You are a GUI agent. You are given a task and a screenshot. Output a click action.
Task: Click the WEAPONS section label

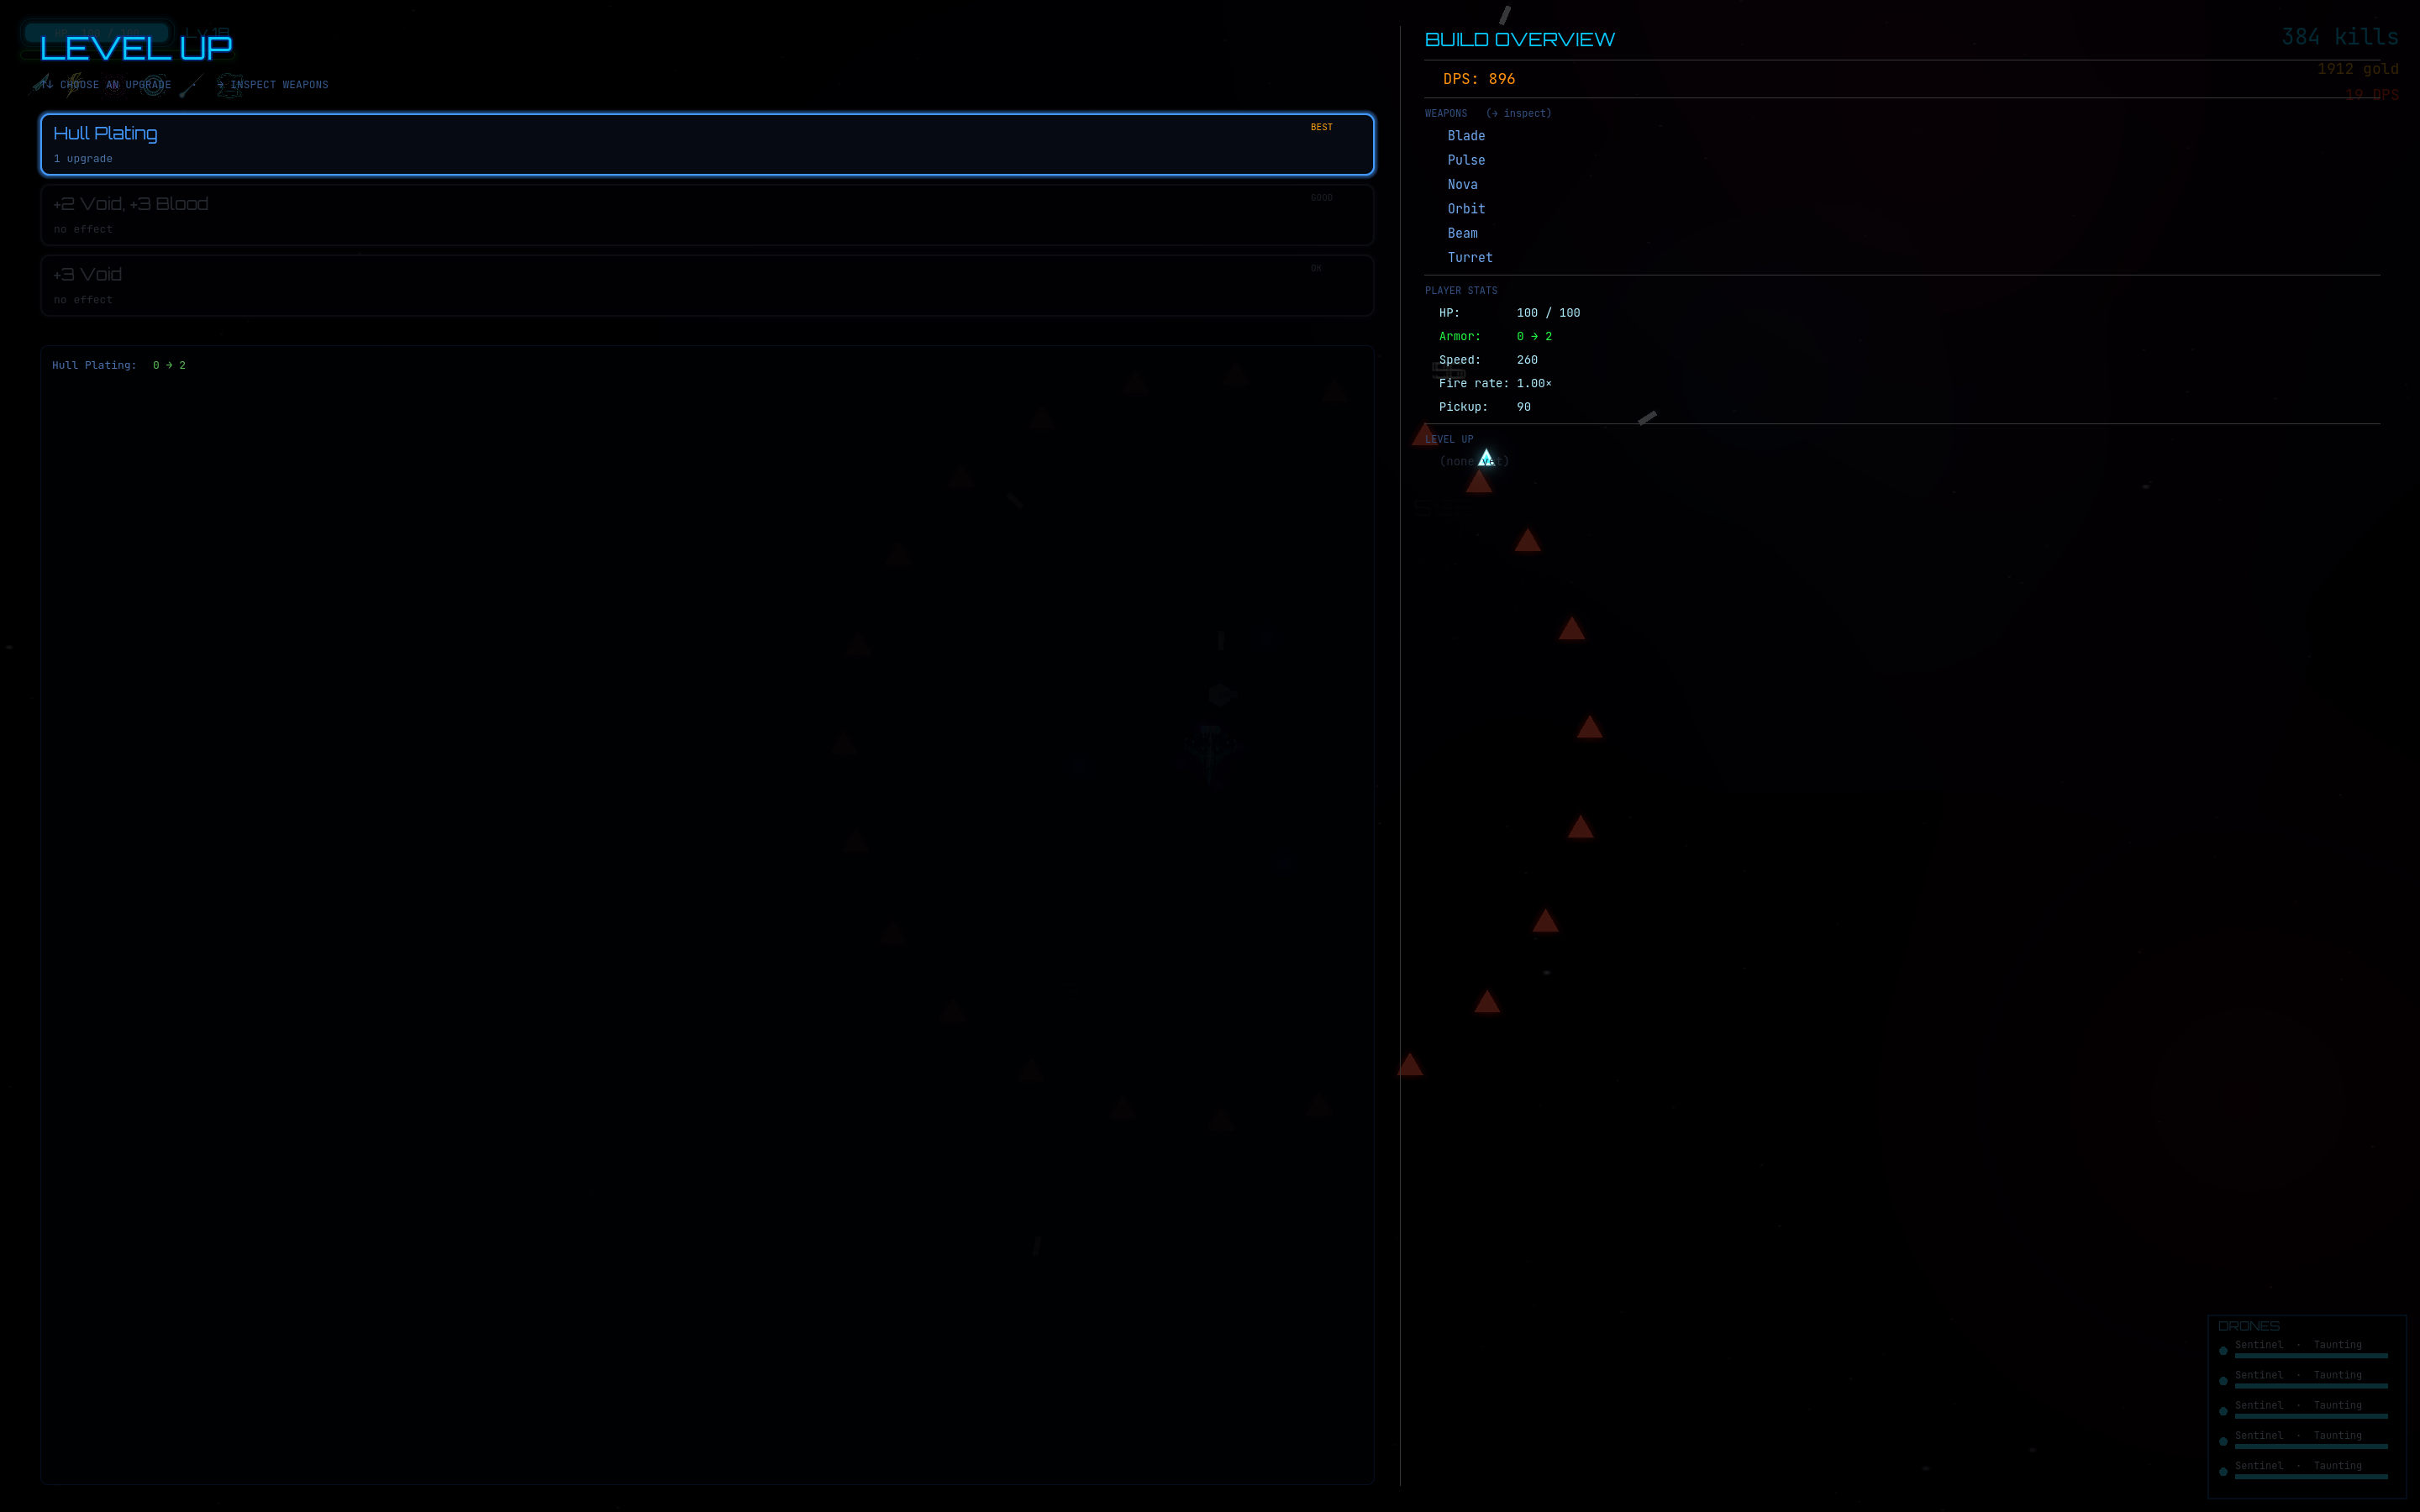pyautogui.click(x=1446, y=113)
